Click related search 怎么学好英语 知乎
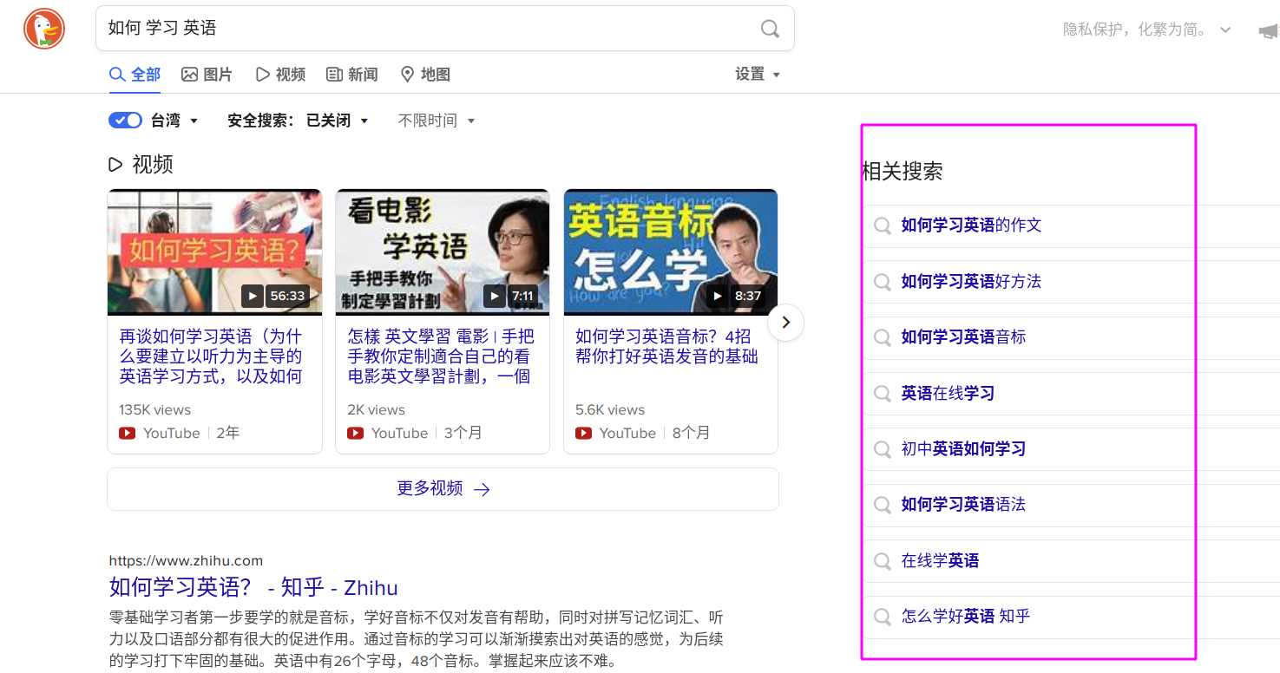Screen dimensions: 1280x673 [965, 617]
